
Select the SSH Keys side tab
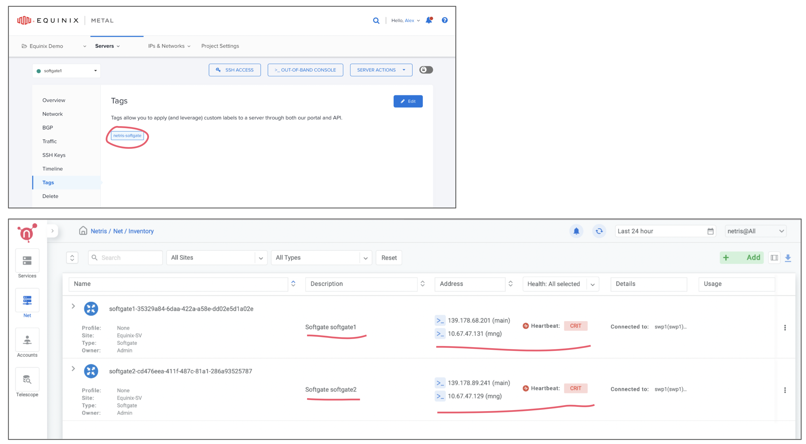[x=54, y=155]
